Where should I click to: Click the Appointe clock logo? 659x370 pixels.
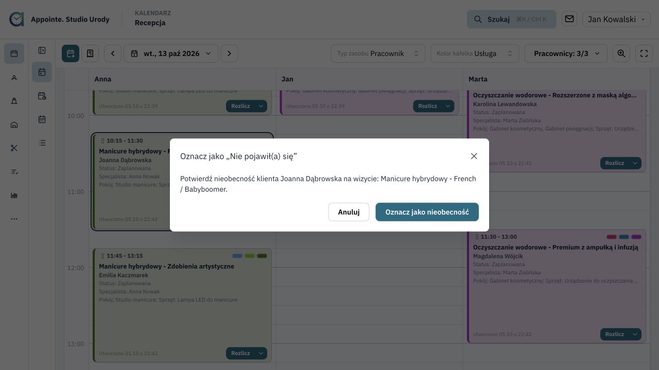coord(16,19)
